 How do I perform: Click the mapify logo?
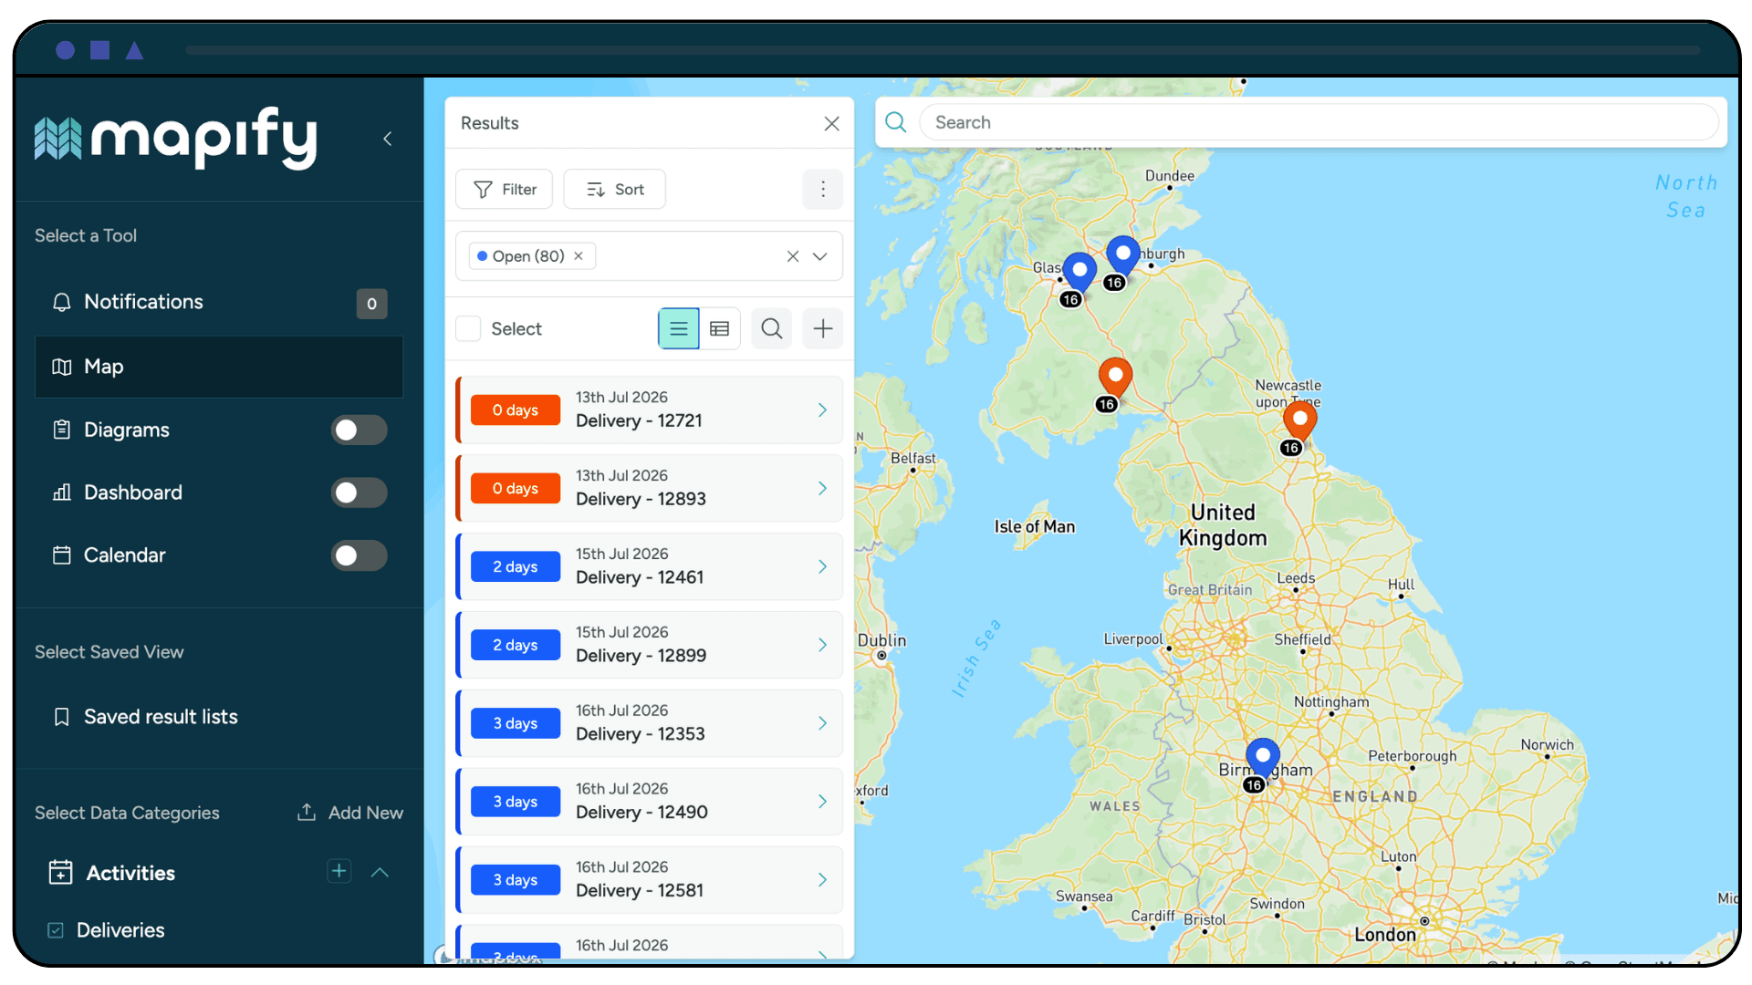click(176, 138)
